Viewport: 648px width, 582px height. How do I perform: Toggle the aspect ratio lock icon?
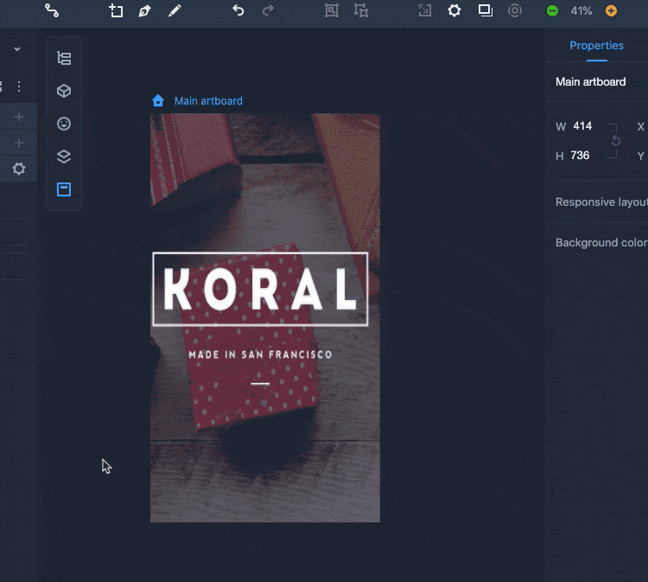616,141
